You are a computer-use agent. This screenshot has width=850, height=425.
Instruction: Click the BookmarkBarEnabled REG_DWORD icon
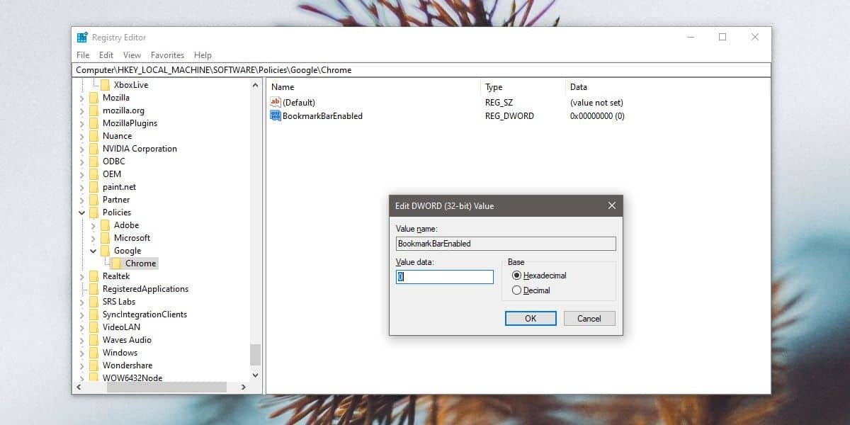tap(276, 115)
